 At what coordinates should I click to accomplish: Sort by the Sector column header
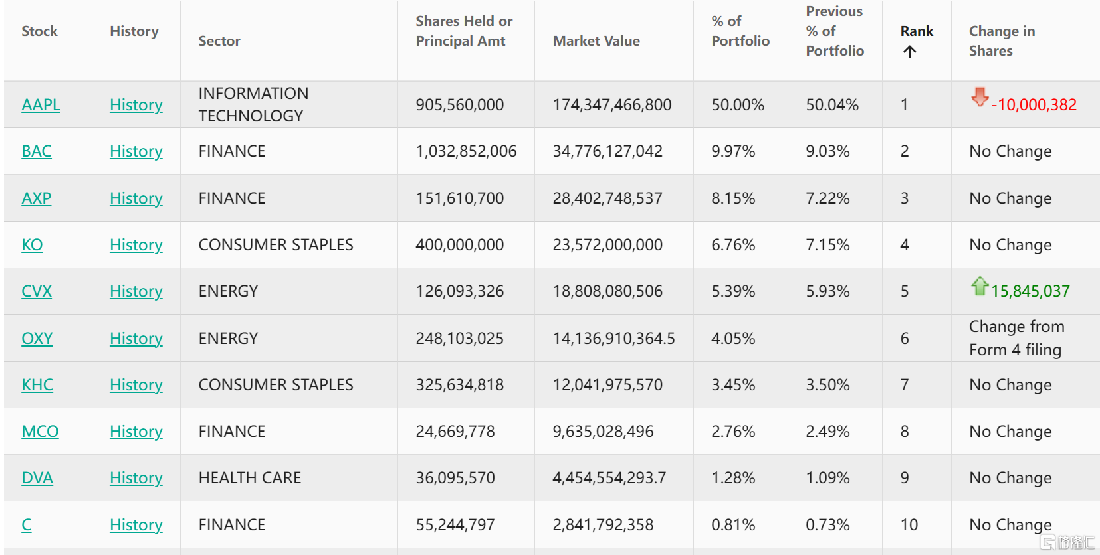point(219,41)
